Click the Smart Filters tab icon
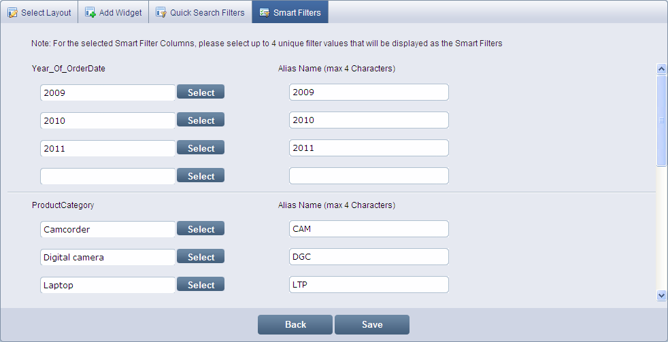The image size is (668, 342). (265, 13)
